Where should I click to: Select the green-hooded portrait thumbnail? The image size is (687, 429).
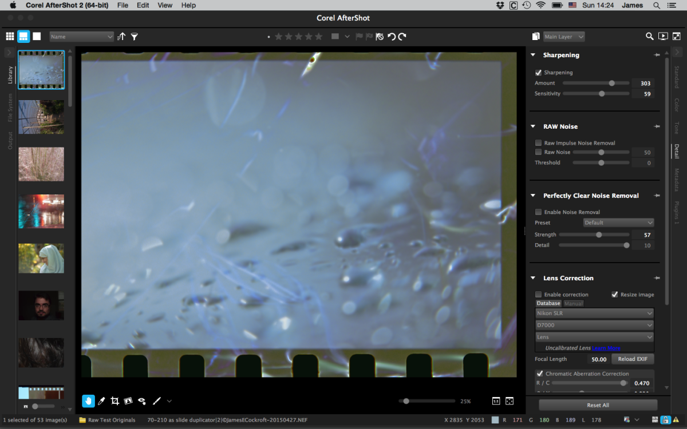pyautogui.click(x=41, y=259)
